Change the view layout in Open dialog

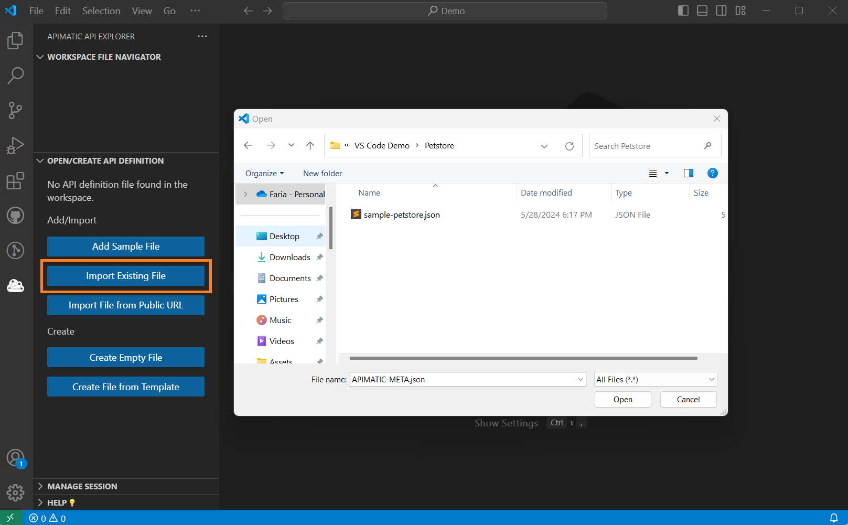pos(653,173)
